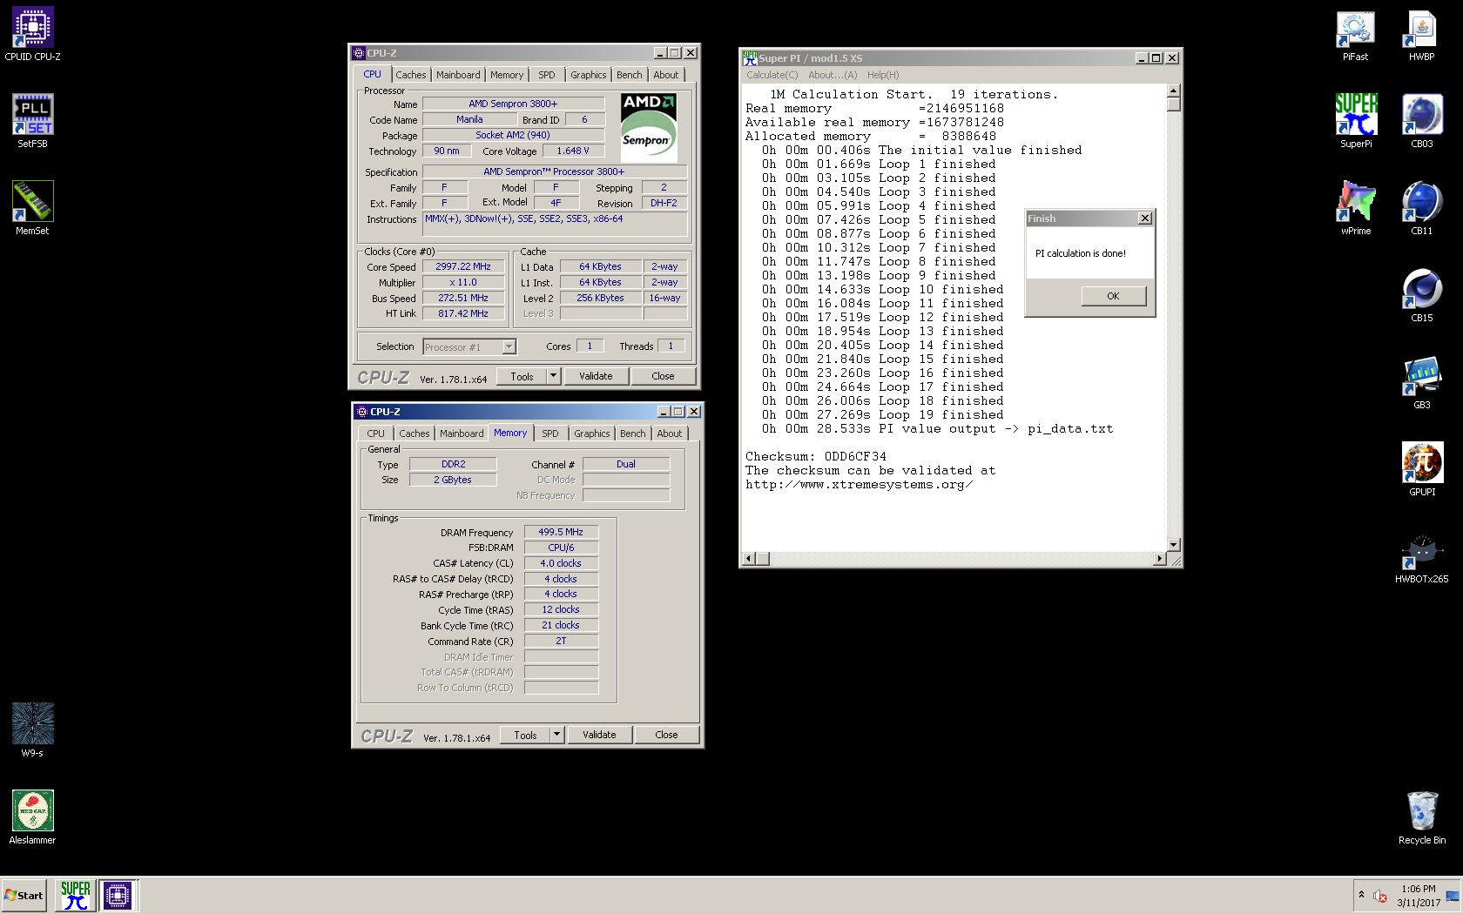Click the xtremesystems.org URL text
This screenshot has width=1463, height=914.
(x=859, y=484)
